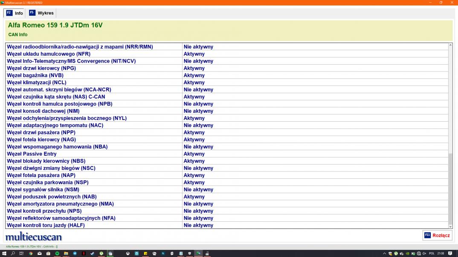Open Spotify from the taskbar

(57, 254)
